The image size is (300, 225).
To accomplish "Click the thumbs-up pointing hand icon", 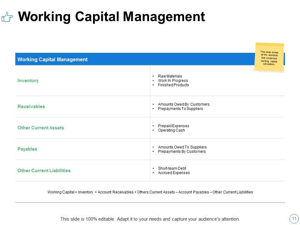I will pyautogui.click(x=7, y=17).
